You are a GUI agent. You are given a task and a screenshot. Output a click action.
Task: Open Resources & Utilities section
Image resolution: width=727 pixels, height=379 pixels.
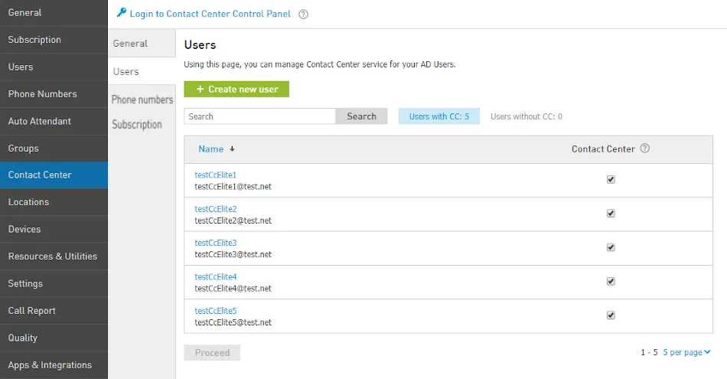54,256
